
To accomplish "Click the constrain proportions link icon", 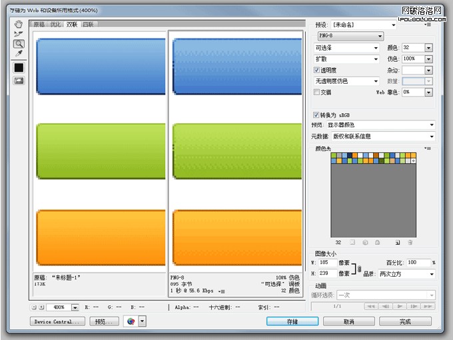I will coord(360,268).
